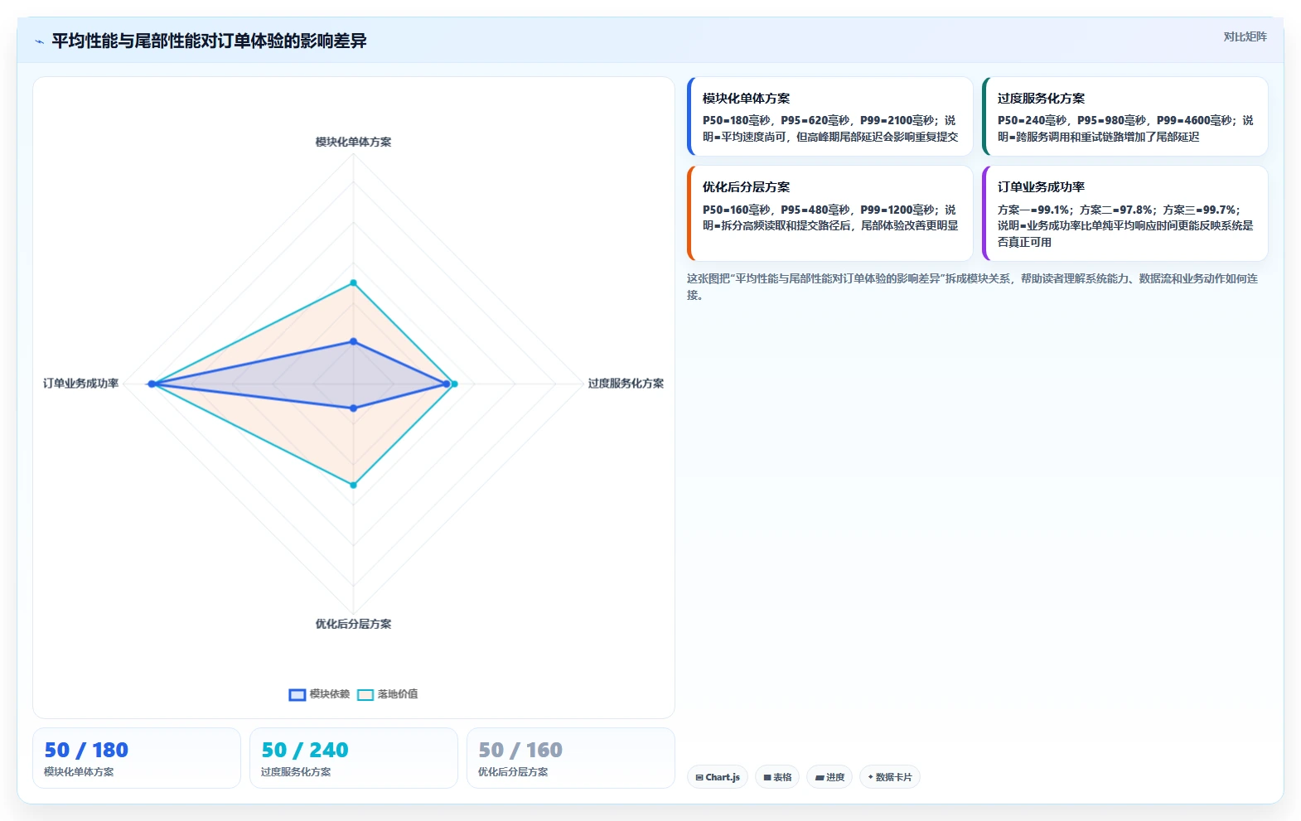Click the blue data point on the 过度服务化方案 axis
This screenshot has height=821, width=1301.
point(446,384)
